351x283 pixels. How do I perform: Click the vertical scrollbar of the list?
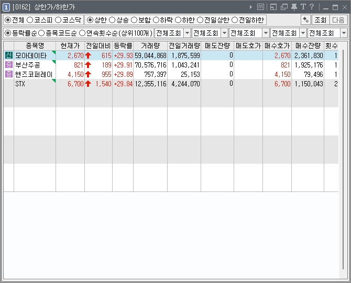click(343, 160)
